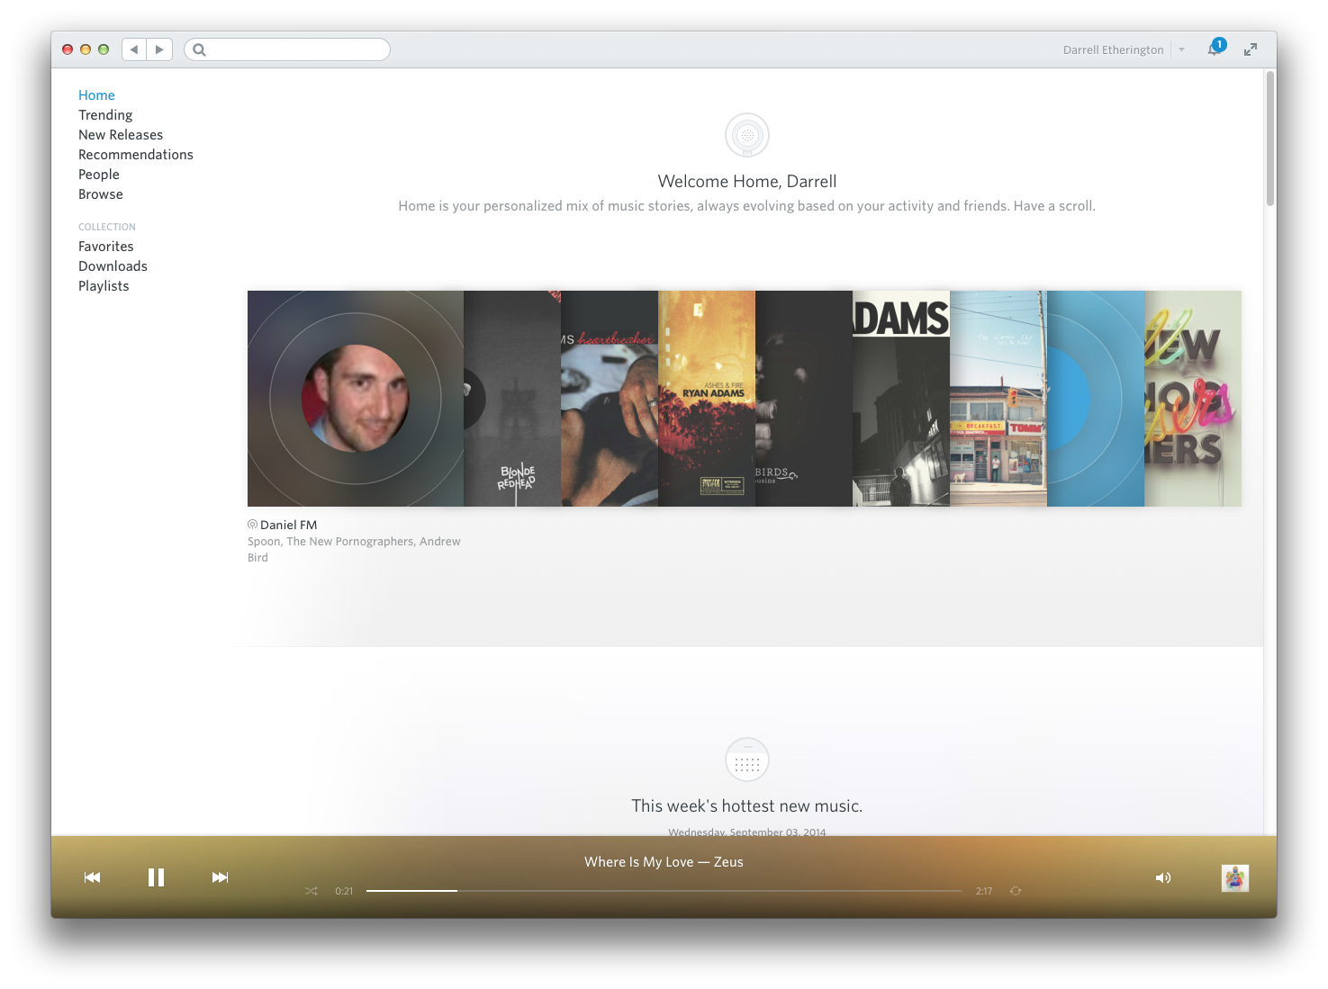Open the blue vinyl record cover

pyautogui.click(x=1096, y=399)
